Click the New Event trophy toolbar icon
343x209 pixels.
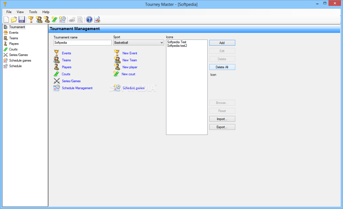[31, 20]
